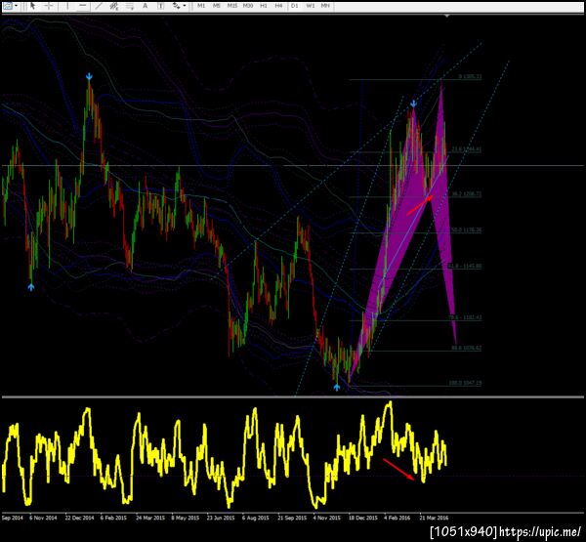Click the 24 Mar 2015 date label
This screenshot has height=542, width=586.
click(150, 518)
